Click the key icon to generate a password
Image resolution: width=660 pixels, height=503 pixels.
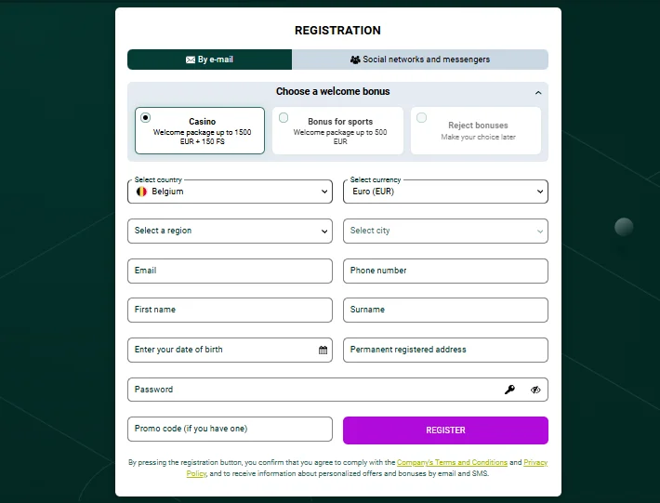coord(509,390)
